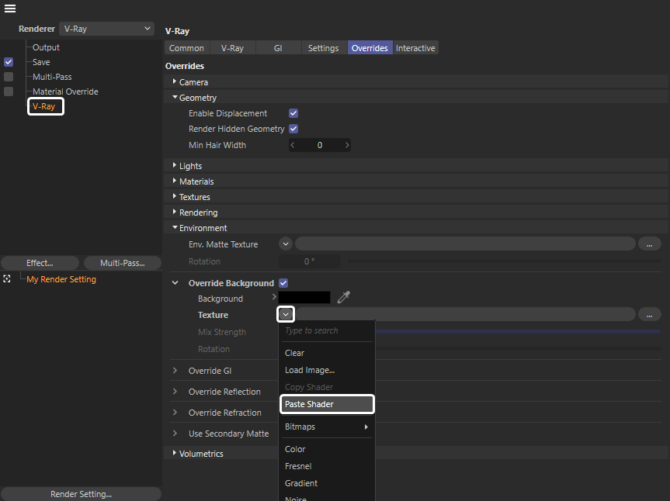Click the Env. Matte Texture field
Image resolution: width=670 pixels, height=501 pixels.
pos(465,244)
